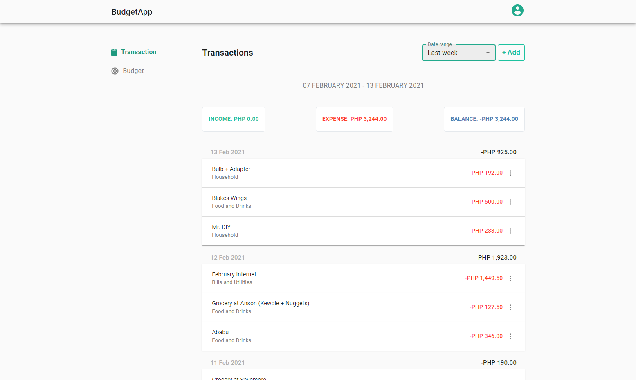Open more options for February Internet
Image resolution: width=636 pixels, height=380 pixels.
510,278
